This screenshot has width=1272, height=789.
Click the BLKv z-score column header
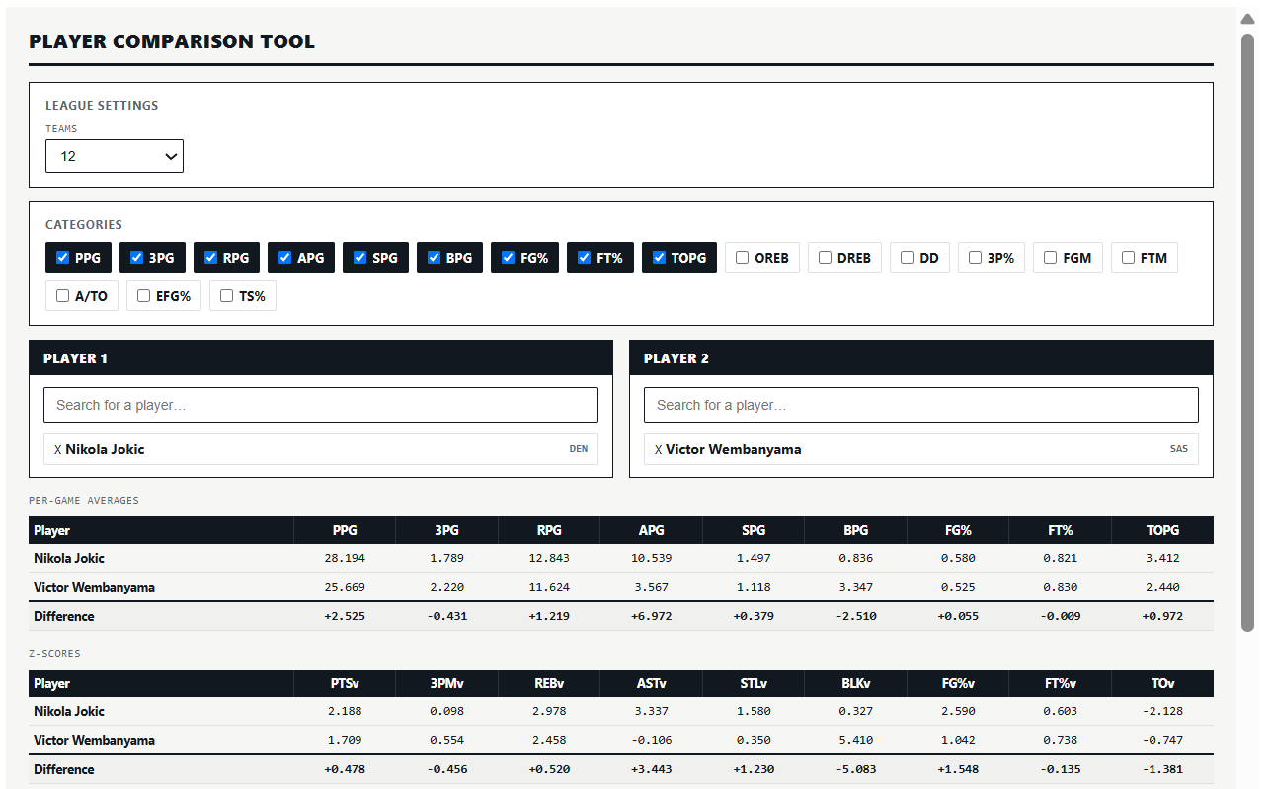pos(856,683)
